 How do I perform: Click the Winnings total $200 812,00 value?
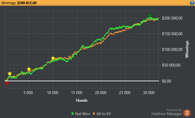[x=27, y=3]
